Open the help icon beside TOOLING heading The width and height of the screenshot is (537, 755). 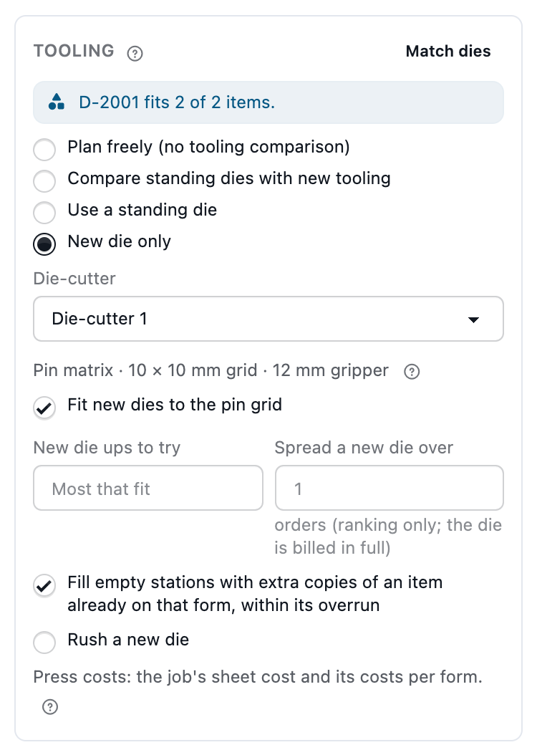135,53
